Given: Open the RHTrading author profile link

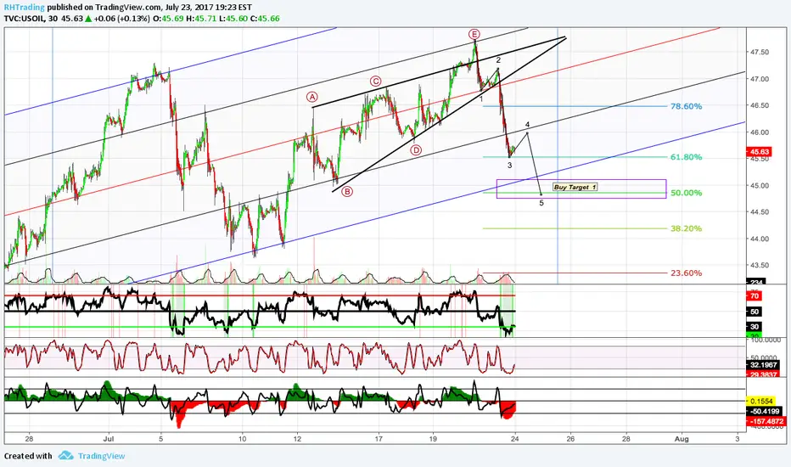Looking at the screenshot, I should click(25, 8).
